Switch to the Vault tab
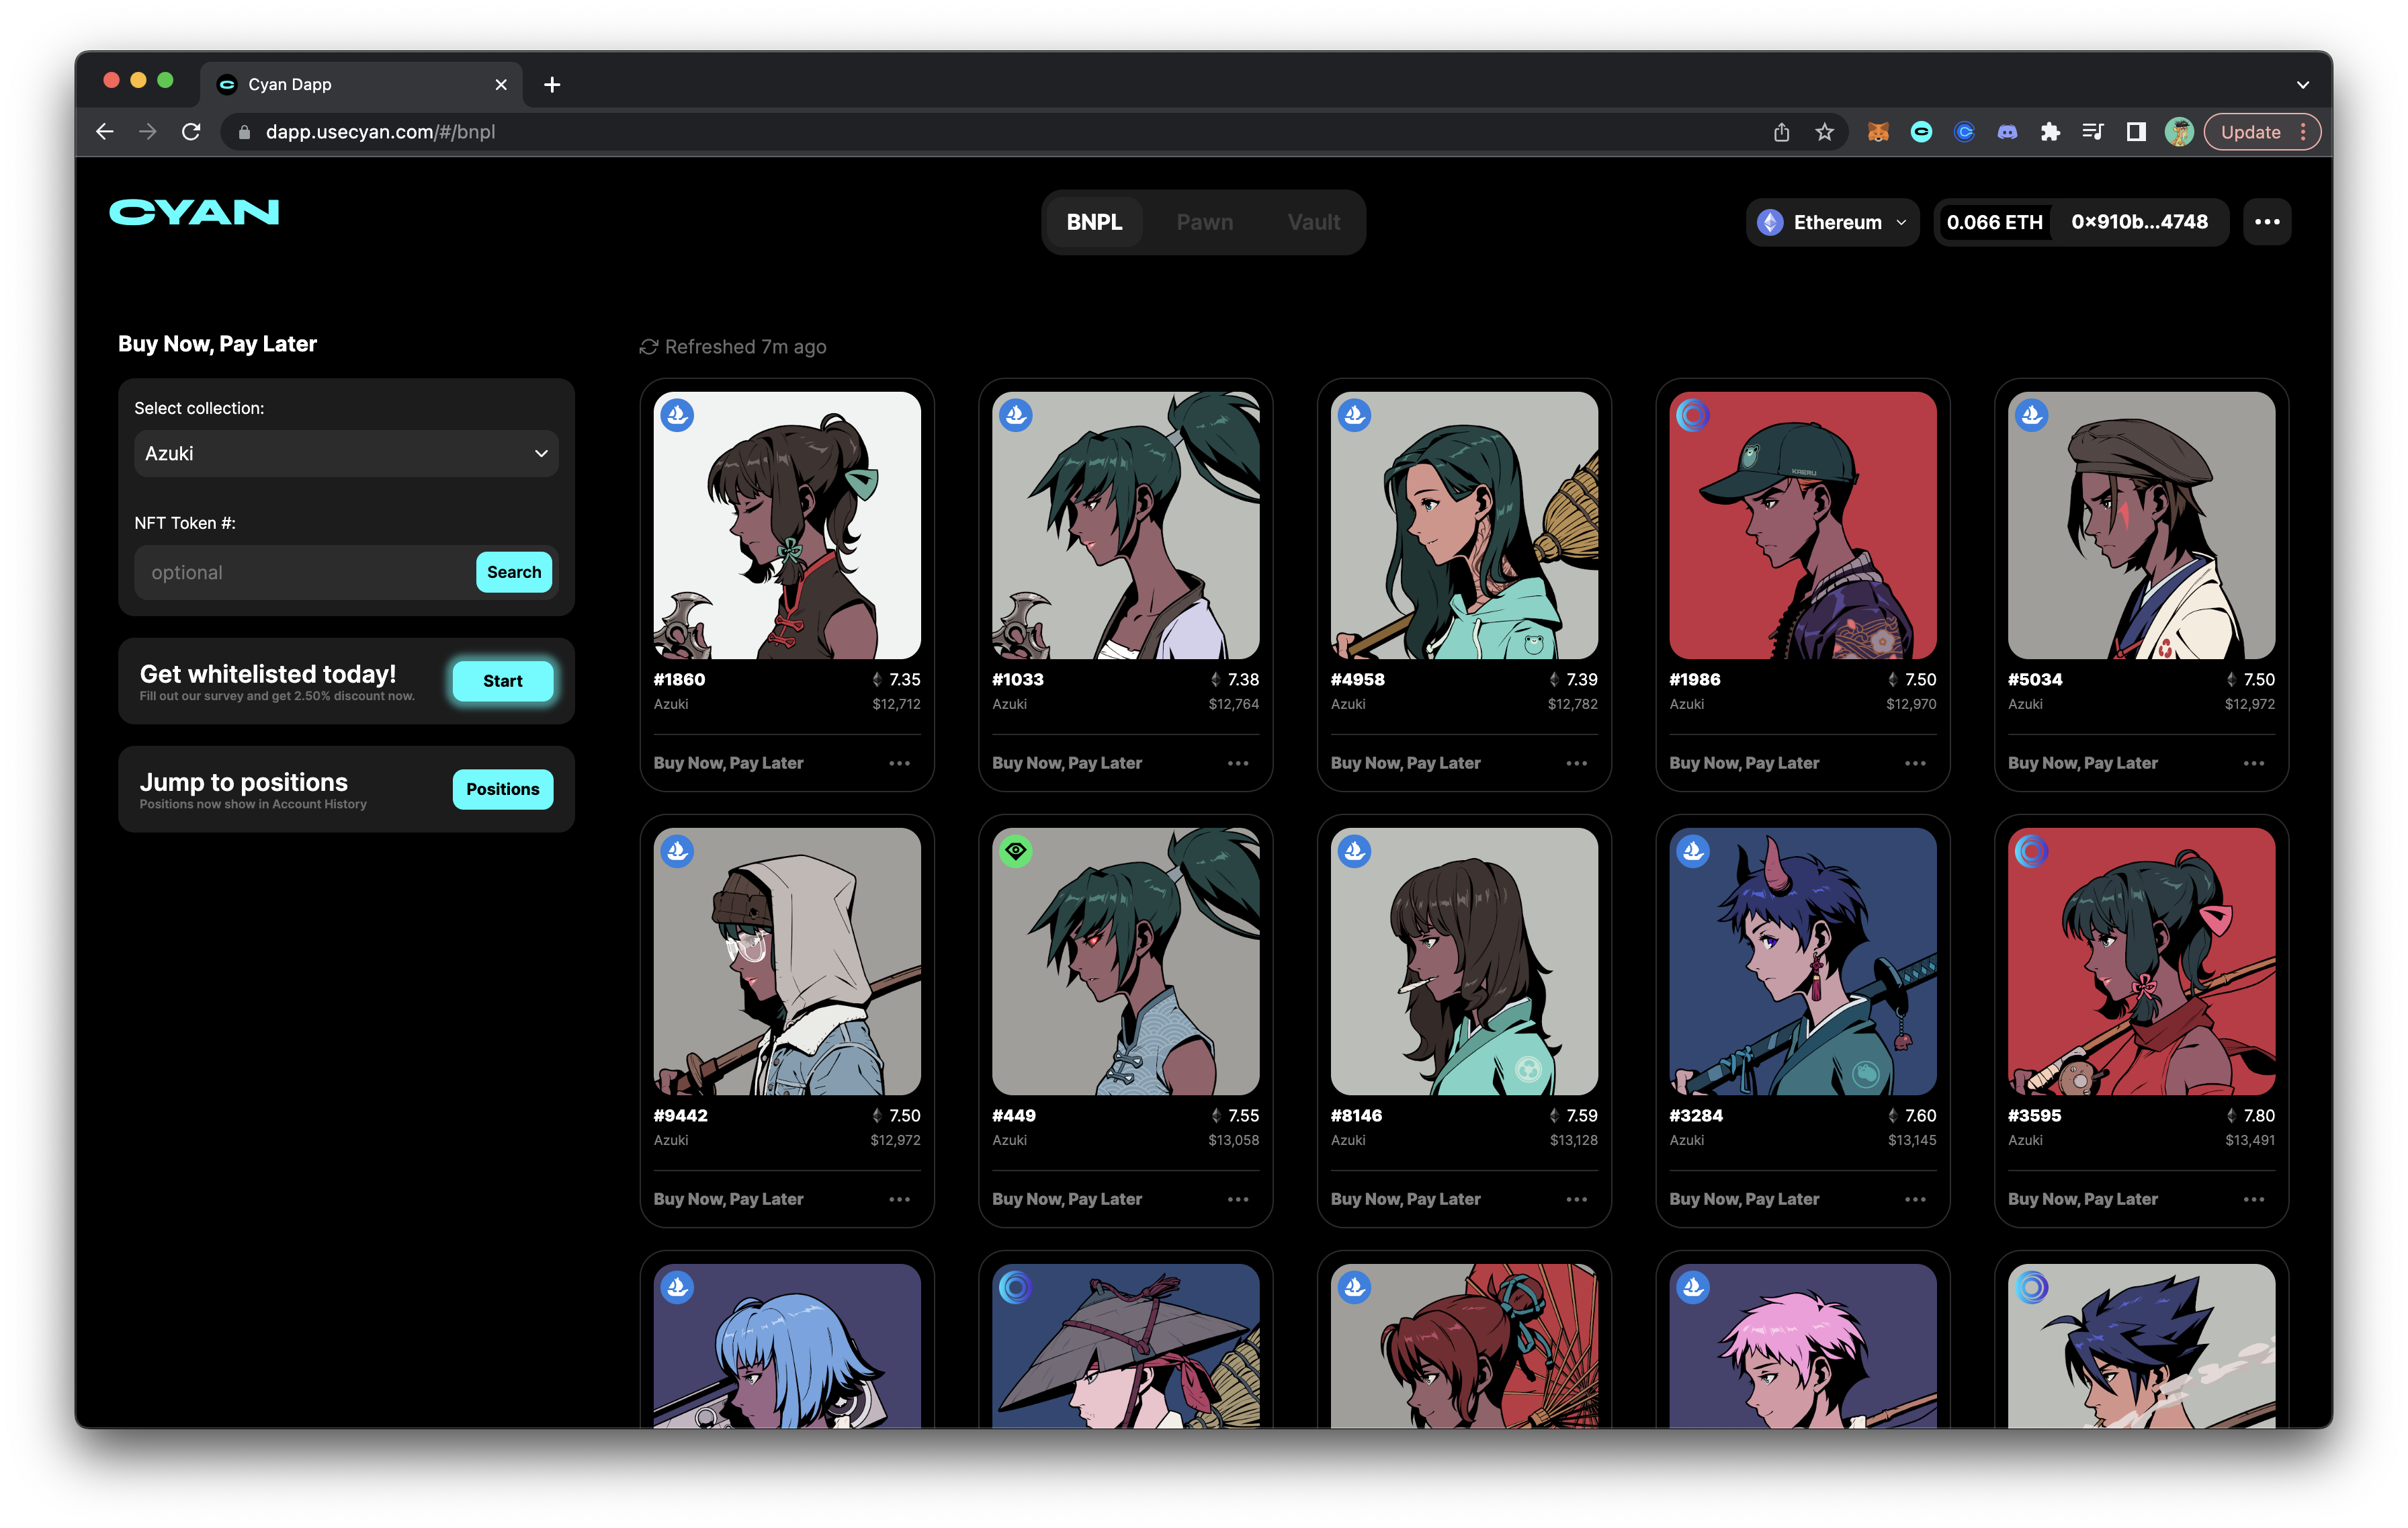Image resolution: width=2408 pixels, height=1528 pixels. 1313,222
